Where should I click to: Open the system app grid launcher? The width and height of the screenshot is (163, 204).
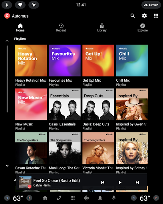(73, 198)
